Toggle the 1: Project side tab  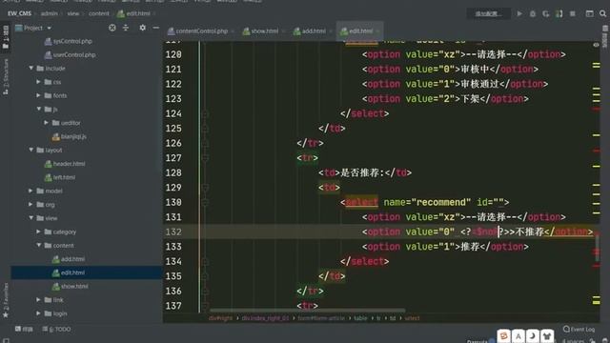(6, 37)
